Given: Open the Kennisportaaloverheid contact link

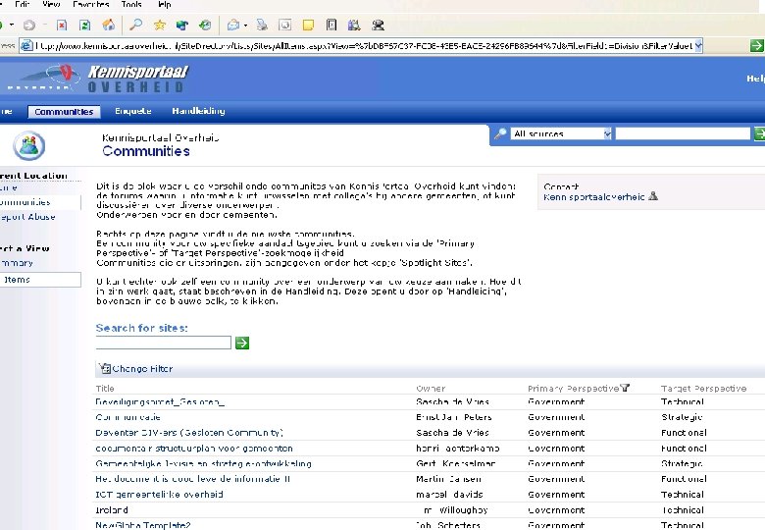Looking at the screenshot, I should (x=593, y=197).
